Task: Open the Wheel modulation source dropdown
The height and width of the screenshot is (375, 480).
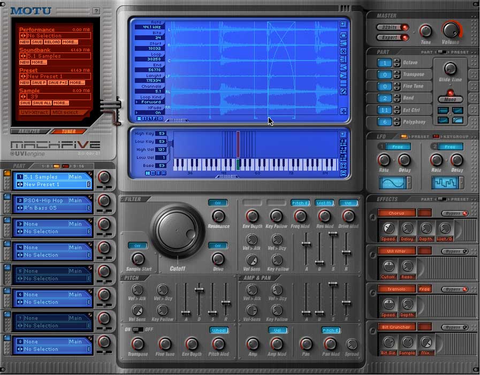Action: click(x=219, y=330)
